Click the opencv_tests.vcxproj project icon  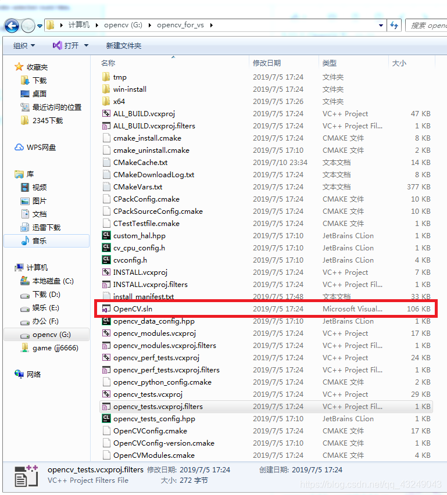point(106,394)
